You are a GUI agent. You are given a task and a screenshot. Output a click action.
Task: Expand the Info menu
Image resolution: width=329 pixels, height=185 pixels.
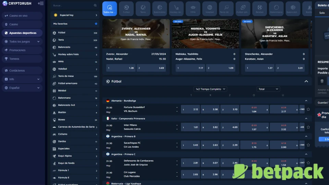pos(22,79)
